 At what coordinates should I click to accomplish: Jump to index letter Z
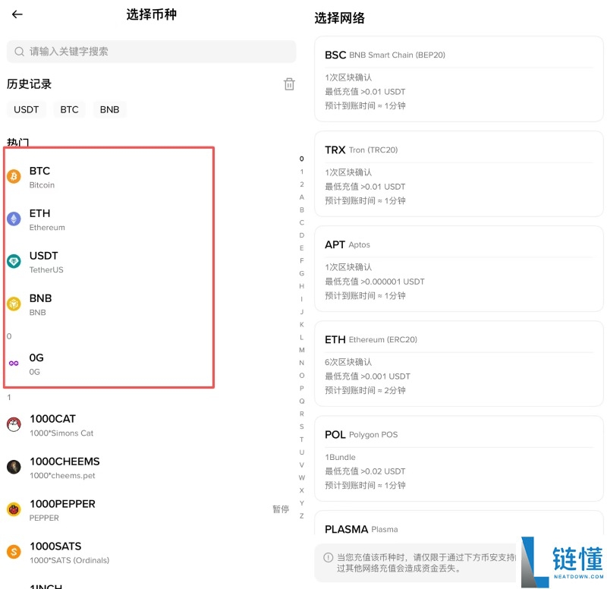pyautogui.click(x=301, y=516)
